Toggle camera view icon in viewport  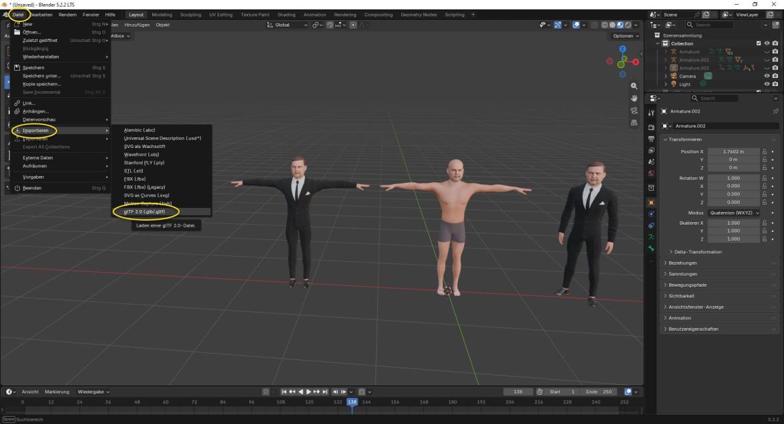tap(634, 111)
